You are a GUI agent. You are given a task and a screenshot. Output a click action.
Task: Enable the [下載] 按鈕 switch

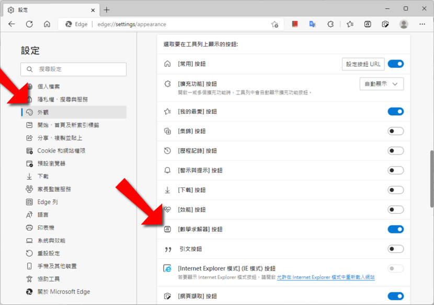[x=395, y=190]
